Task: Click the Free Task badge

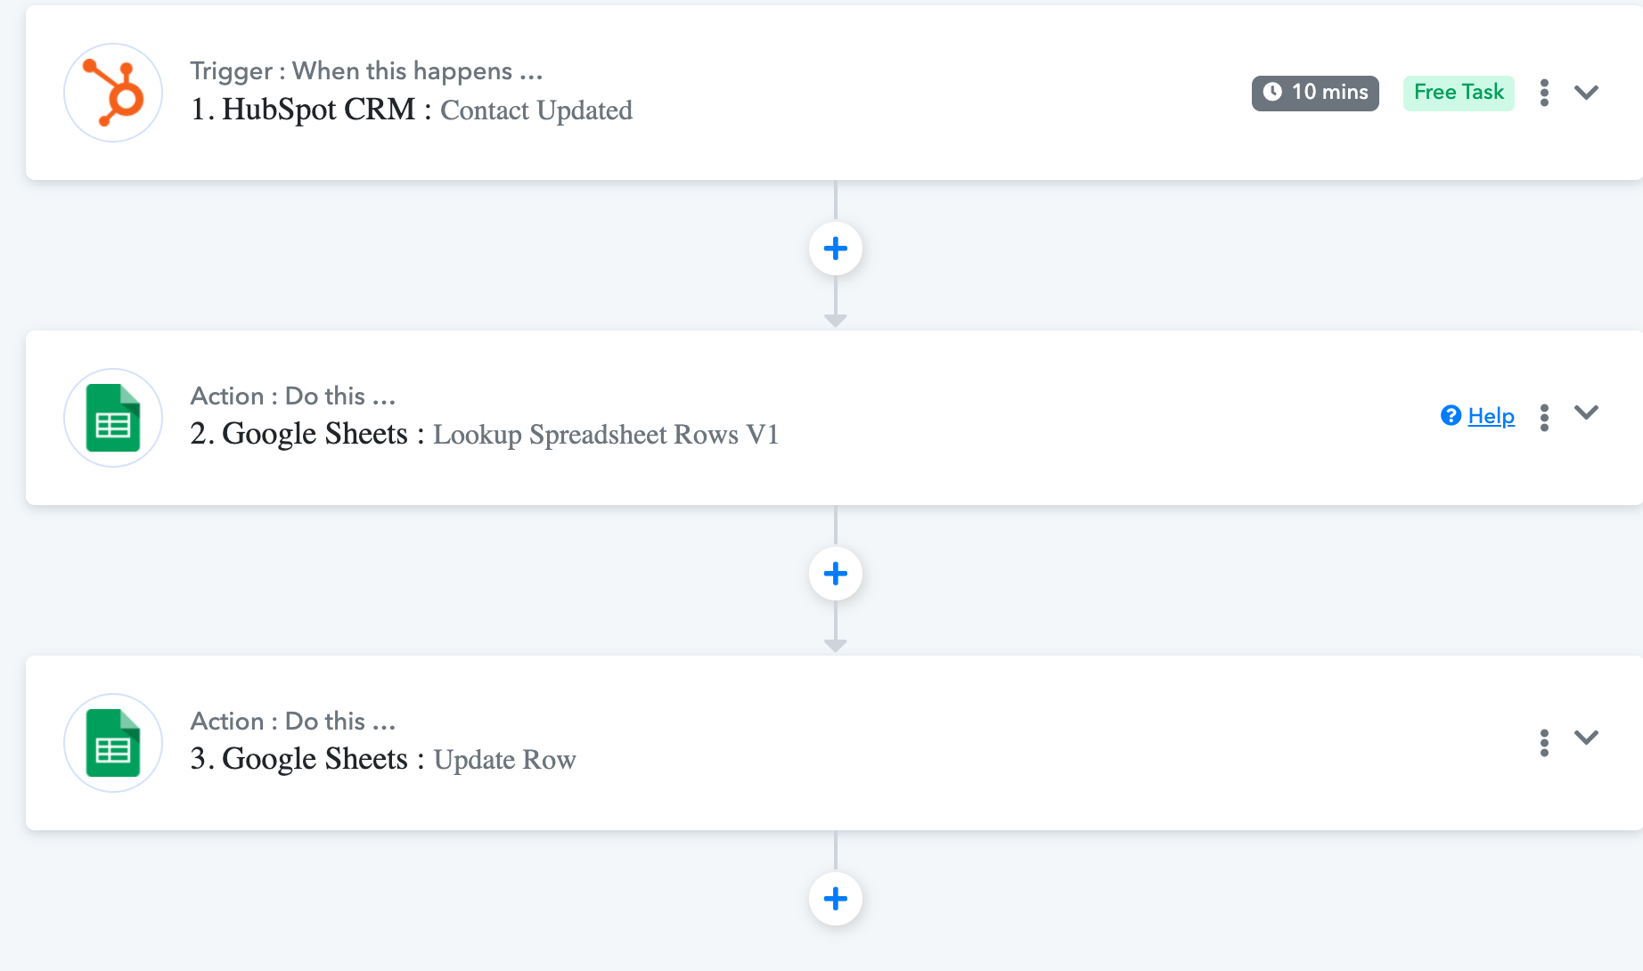Action: tap(1459, 93)
